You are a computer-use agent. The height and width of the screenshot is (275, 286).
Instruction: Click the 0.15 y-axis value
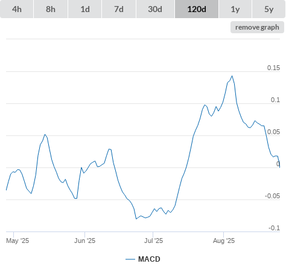point(273,68)
